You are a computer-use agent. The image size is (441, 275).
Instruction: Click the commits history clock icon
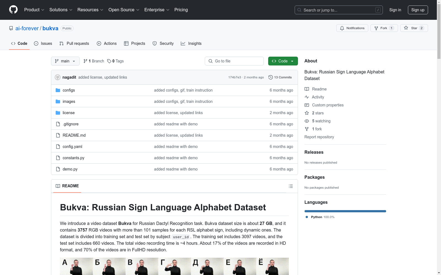pyautogui.click(x=271, y=77)
